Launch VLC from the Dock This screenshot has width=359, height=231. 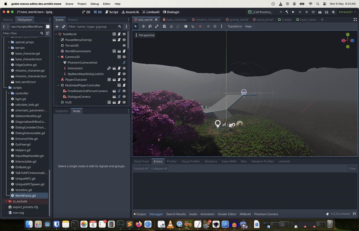170,224
